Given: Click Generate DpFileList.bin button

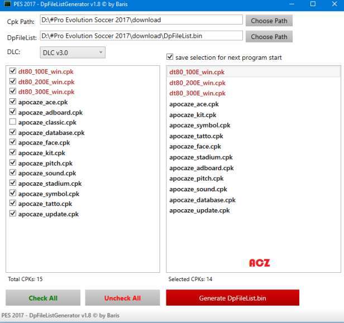Looking at the screenshot, I should click(x=232, y=298).
